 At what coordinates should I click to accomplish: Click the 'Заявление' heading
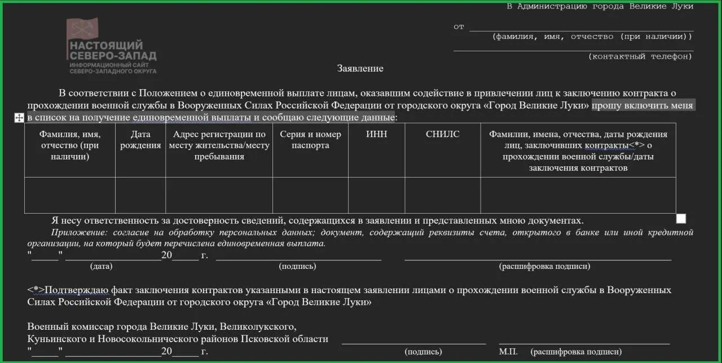[x=360, y=68]
